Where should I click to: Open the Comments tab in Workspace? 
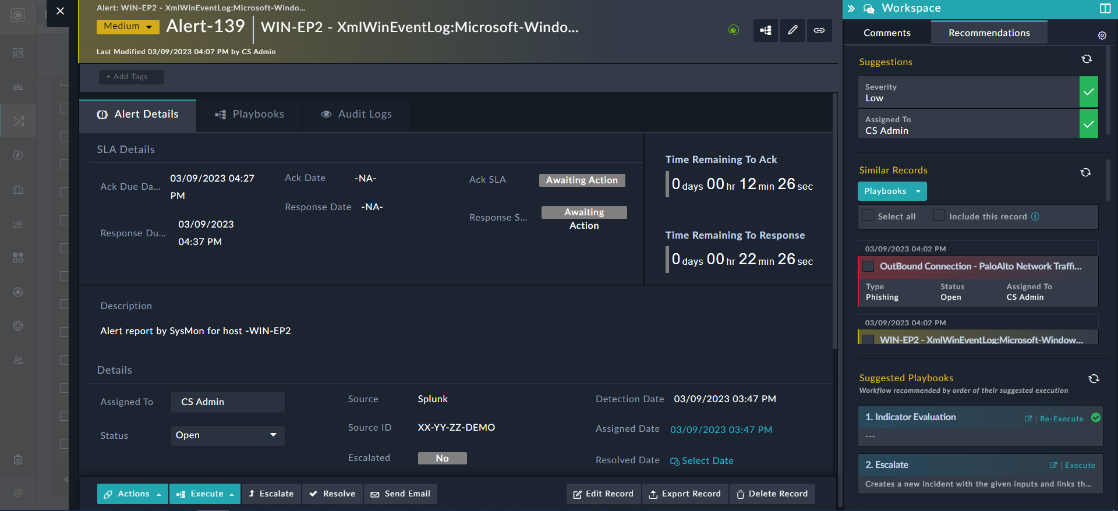point(887,33)
